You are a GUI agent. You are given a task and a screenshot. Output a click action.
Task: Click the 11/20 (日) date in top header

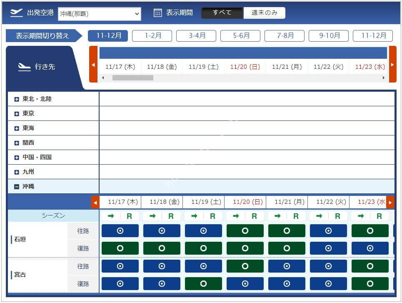coord(245,67)
